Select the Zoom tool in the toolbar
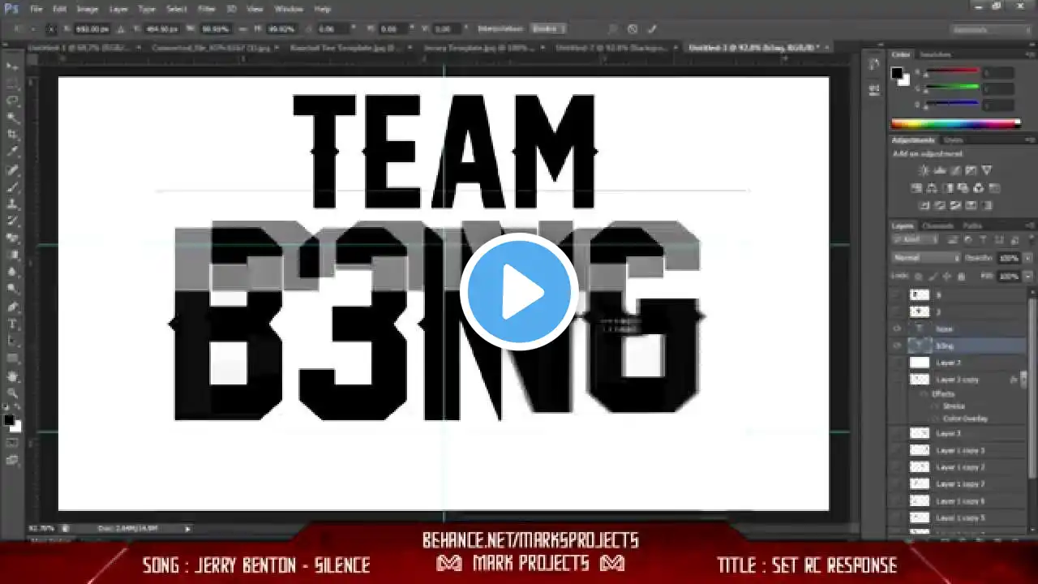Screen dimensions: 1038x584 [x=12, y=393]
